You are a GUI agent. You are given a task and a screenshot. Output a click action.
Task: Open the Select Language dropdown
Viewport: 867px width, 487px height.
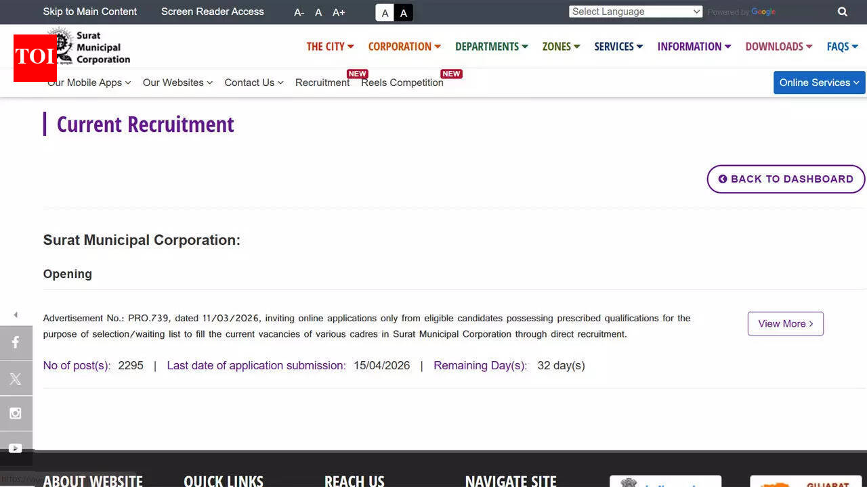635,11
